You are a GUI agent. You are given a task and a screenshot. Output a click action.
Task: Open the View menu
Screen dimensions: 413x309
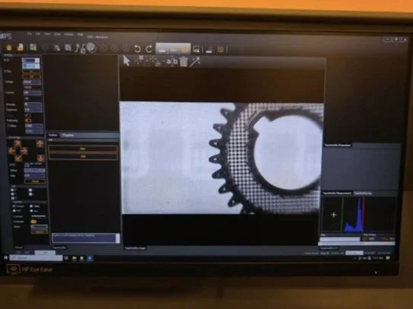tap(47, 34)
